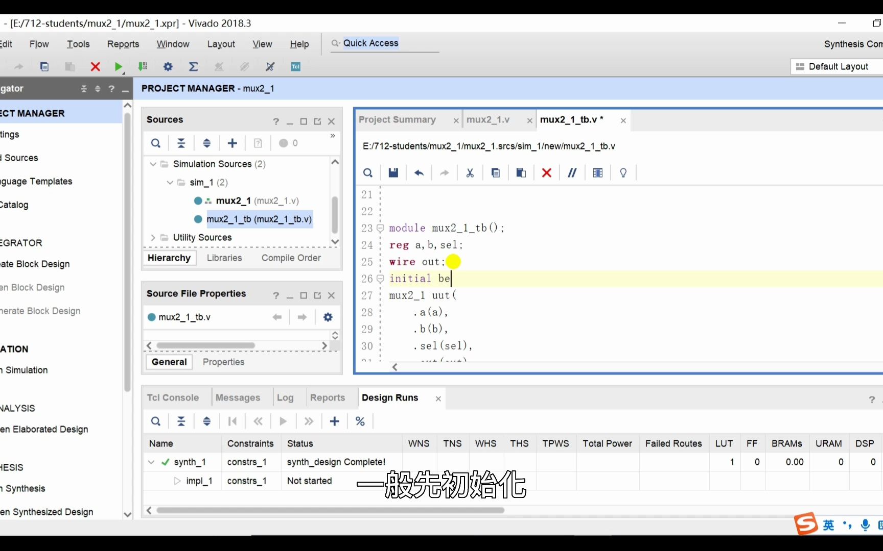Collapse the synth_1 run row

pyautogui.click(x=151, y=462)
